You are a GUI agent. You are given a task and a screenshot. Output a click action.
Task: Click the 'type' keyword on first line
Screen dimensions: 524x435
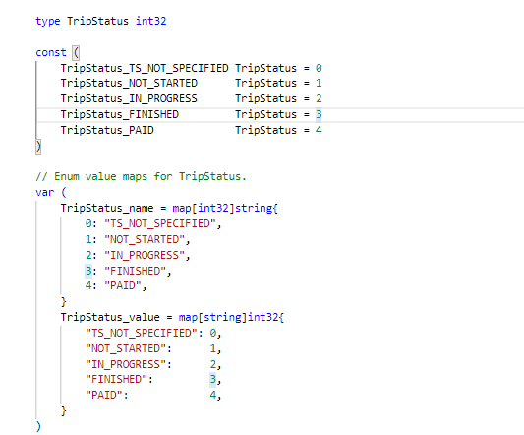(x=48, y=21)
